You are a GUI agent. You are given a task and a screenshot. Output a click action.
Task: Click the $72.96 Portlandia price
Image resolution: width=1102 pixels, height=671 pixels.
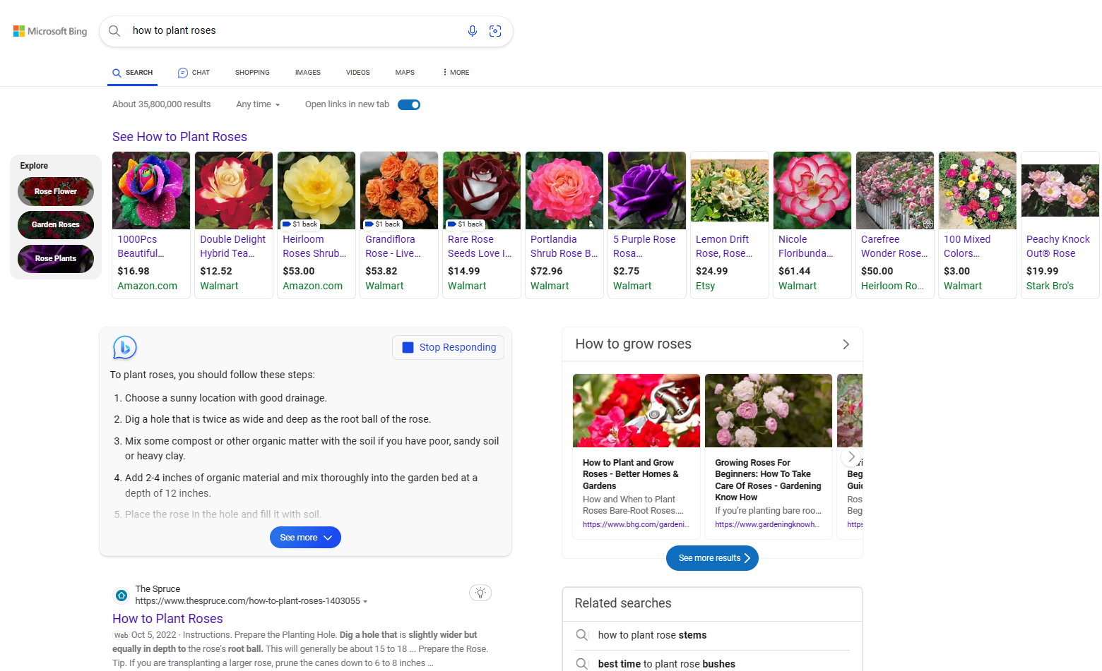547,271
